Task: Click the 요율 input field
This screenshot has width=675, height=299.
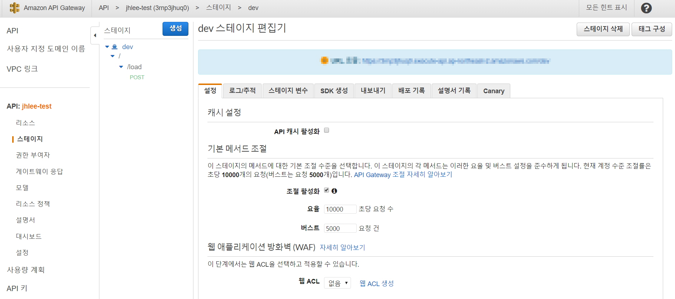Action: (340, 209)
